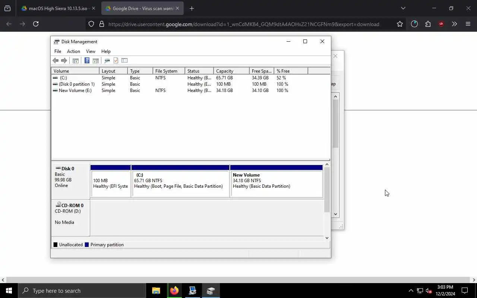Click the disk graphical pane scroll-down arrow

327,238
